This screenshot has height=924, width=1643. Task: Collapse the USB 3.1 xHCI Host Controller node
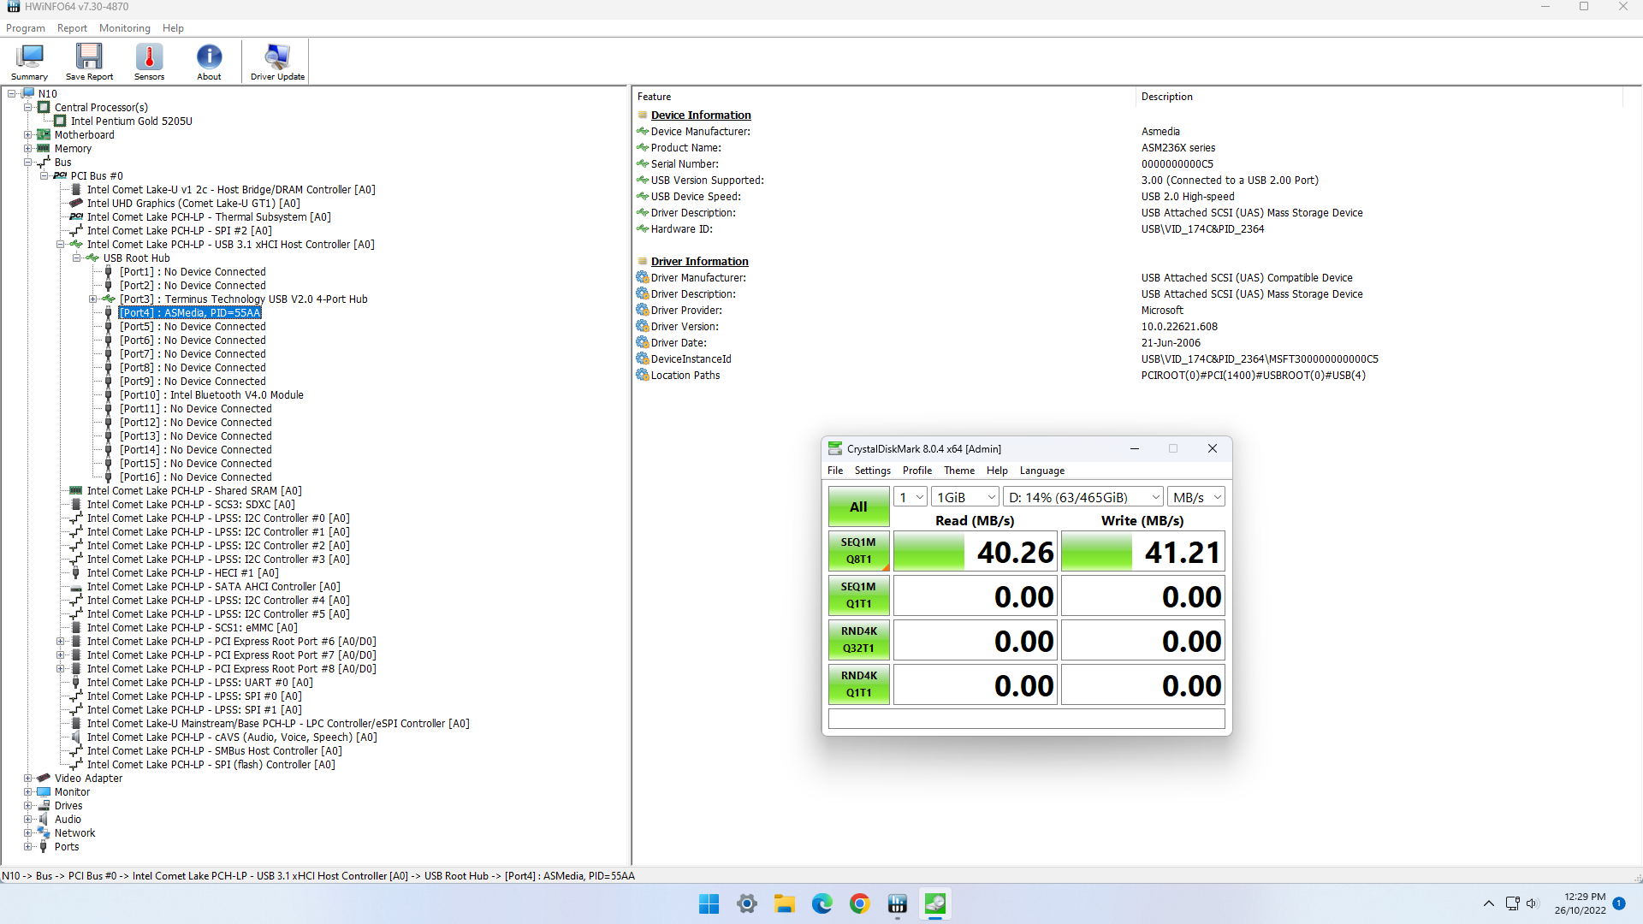[60, 245]
